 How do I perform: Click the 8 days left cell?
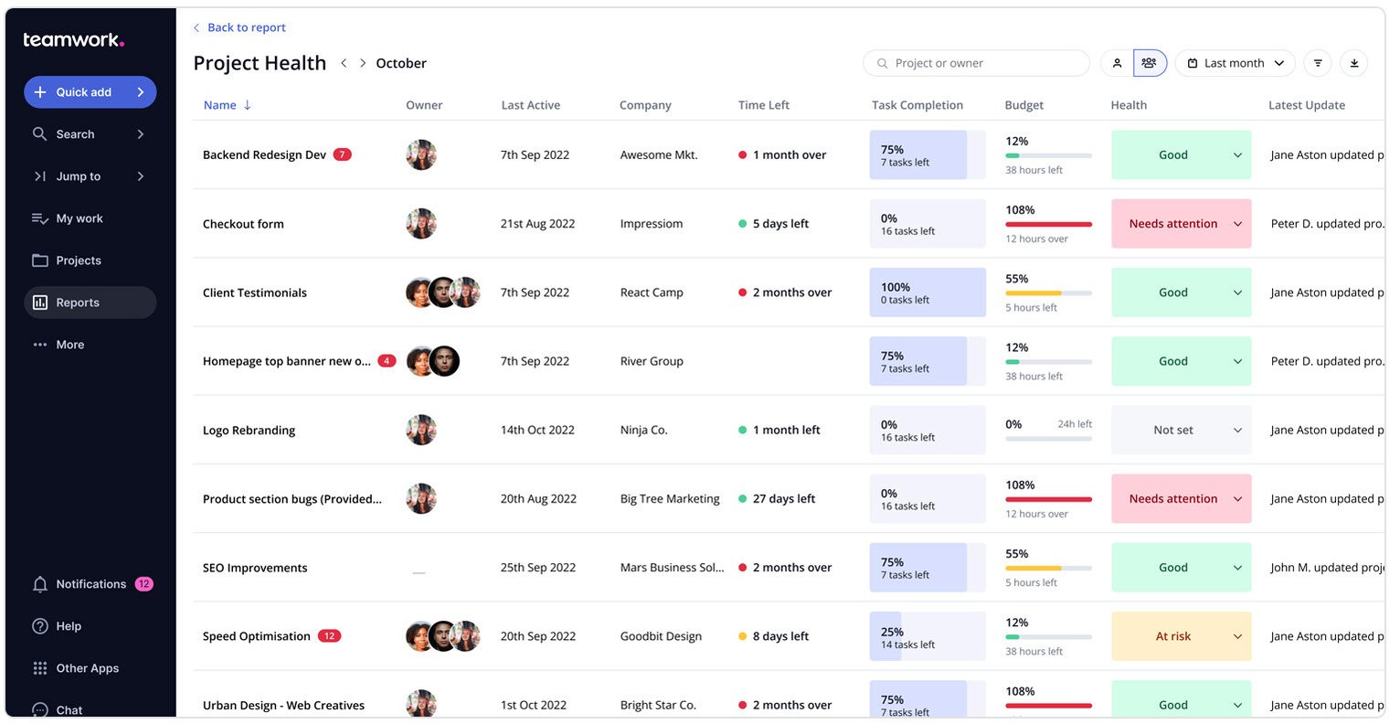[x=773, y=636]
